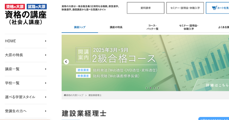Click the 通信講座 label on banner
This screenshot has height=120, width=229.
pyautogui.click(x=83, y=70)
